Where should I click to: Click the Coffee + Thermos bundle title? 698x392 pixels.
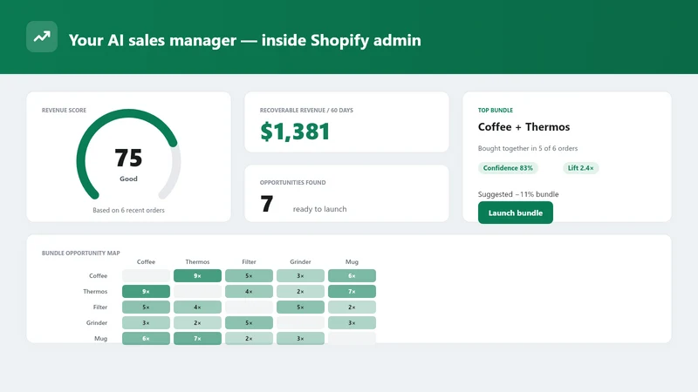(524, 127)
